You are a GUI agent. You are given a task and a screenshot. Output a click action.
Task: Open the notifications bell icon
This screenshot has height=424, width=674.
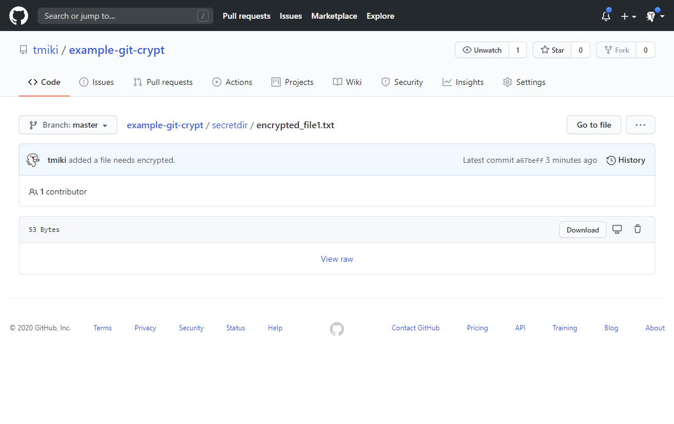605,16
